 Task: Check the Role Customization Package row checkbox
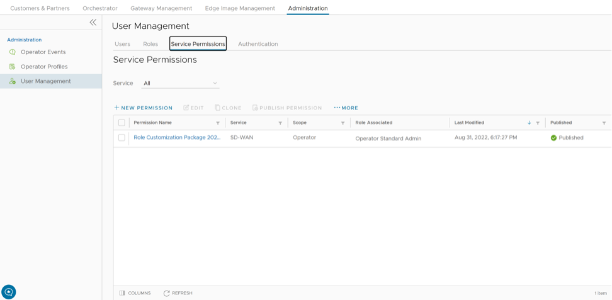pos(122,138)
